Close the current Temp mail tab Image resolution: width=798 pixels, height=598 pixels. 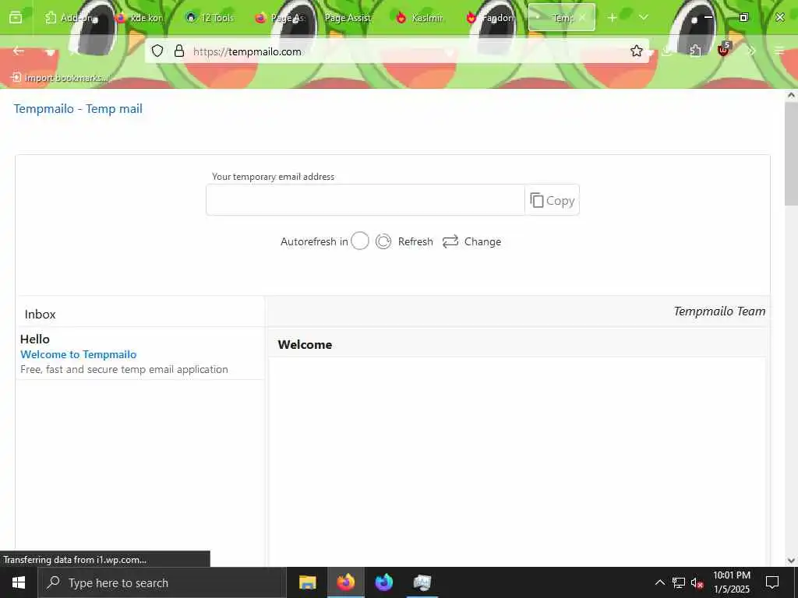pyautogui.click(x=583, y=18)
